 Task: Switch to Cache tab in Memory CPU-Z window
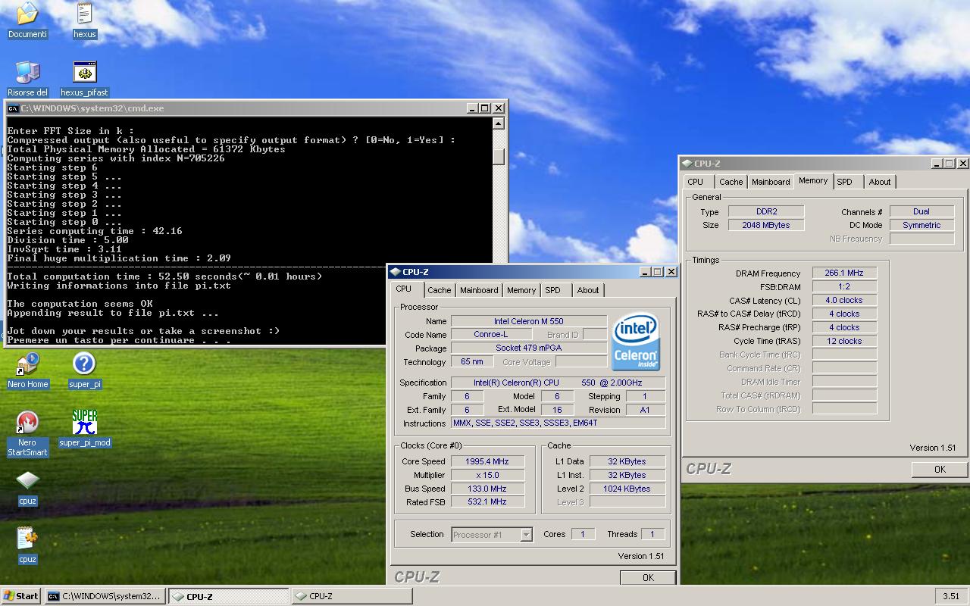731,182
